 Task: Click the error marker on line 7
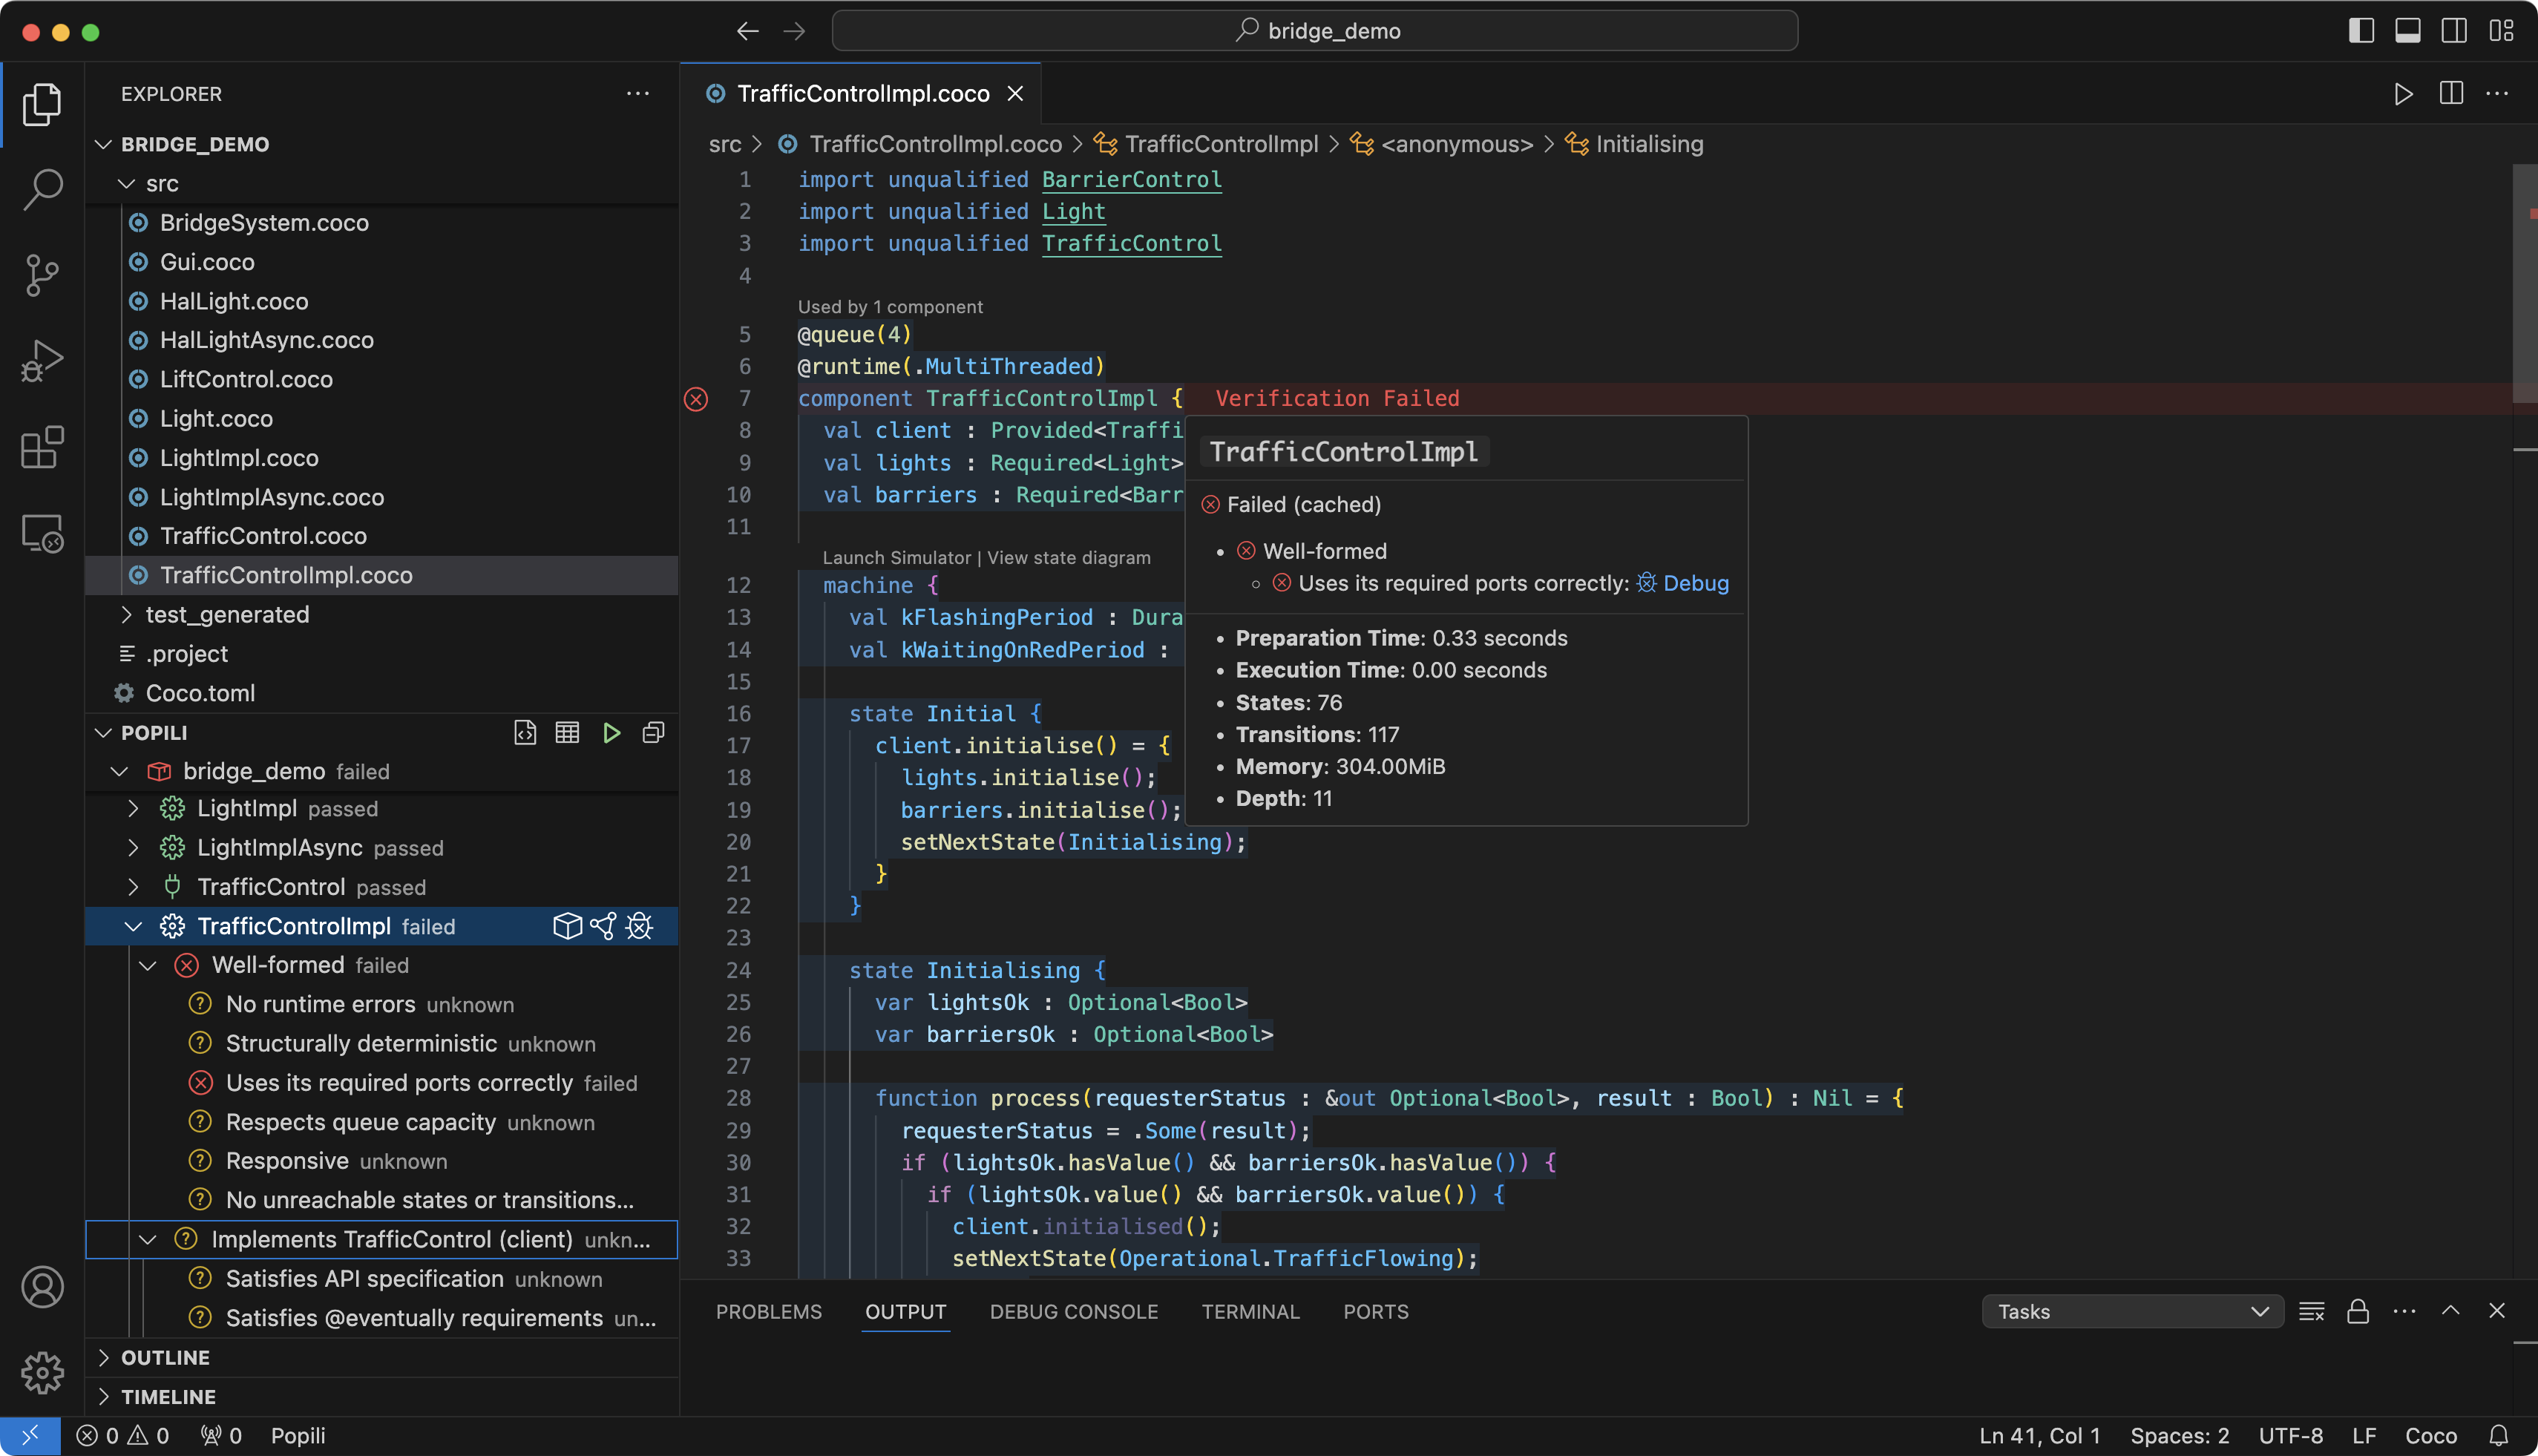(x=696, y=399)
